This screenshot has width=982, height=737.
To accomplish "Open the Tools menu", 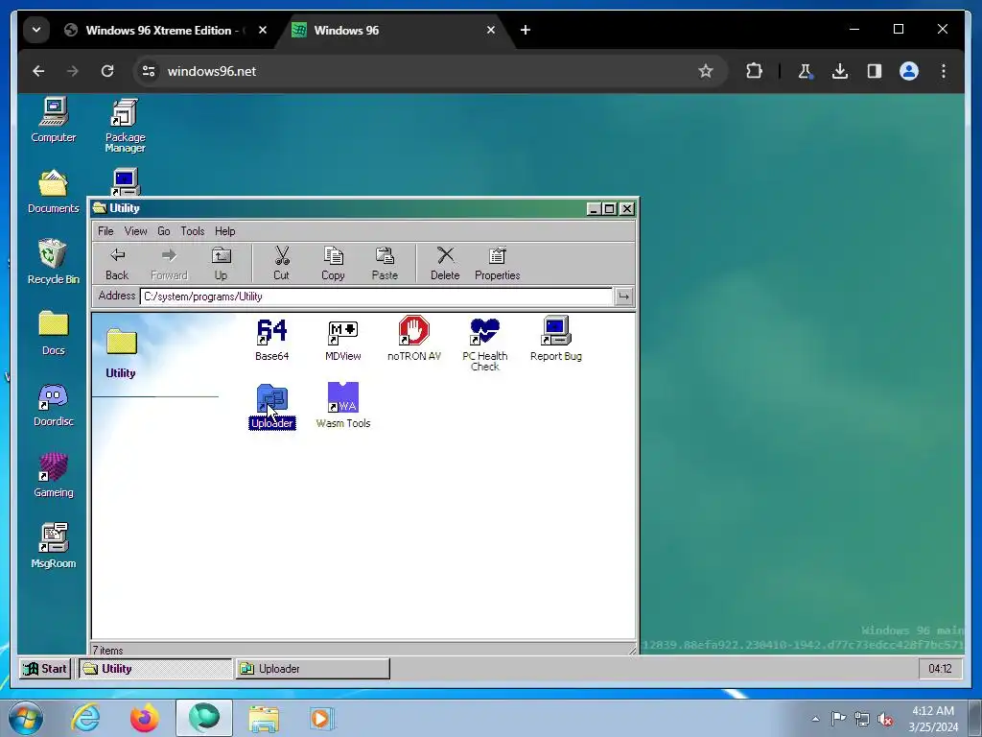I will tap(192, 231).
